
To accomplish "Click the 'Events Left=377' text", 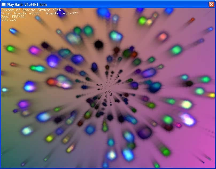I will 62,13.
